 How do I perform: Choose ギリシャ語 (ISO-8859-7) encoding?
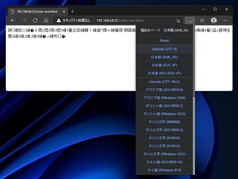164,106
